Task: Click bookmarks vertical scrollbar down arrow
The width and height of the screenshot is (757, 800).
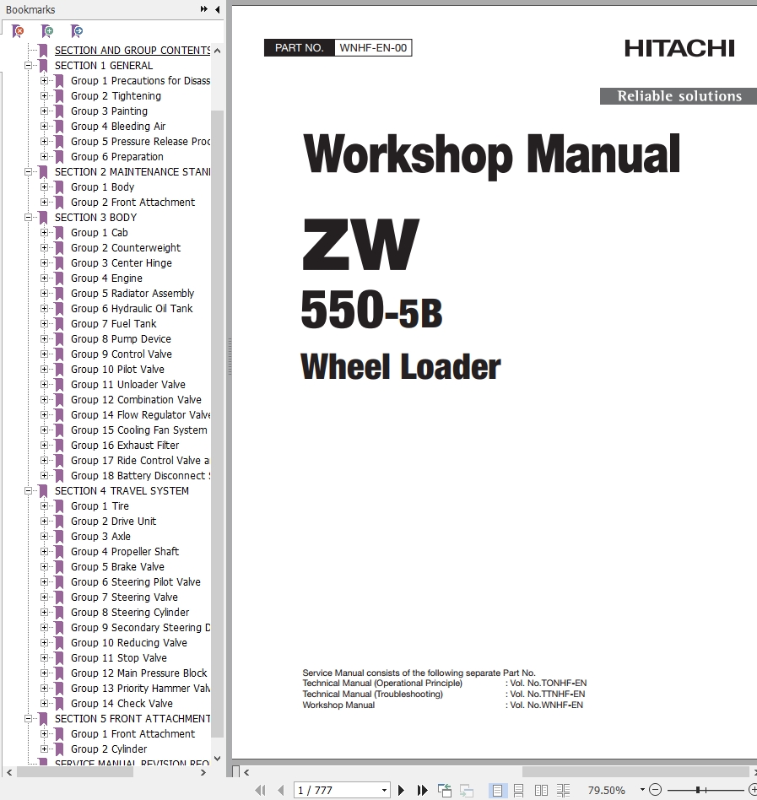Action: click(217, 759)
